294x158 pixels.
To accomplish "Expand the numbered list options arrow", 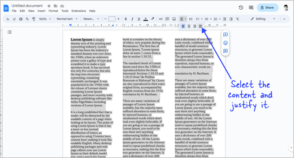I will pos(220,19).
